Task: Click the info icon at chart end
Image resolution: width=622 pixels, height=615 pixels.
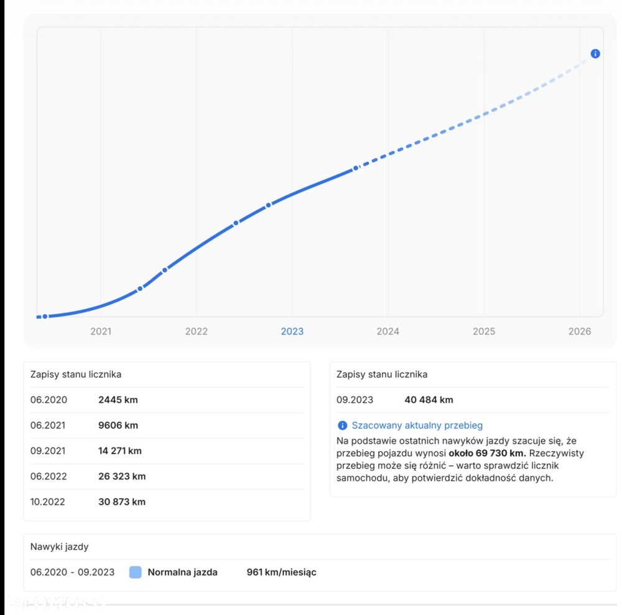Action: tap(595, 54)
